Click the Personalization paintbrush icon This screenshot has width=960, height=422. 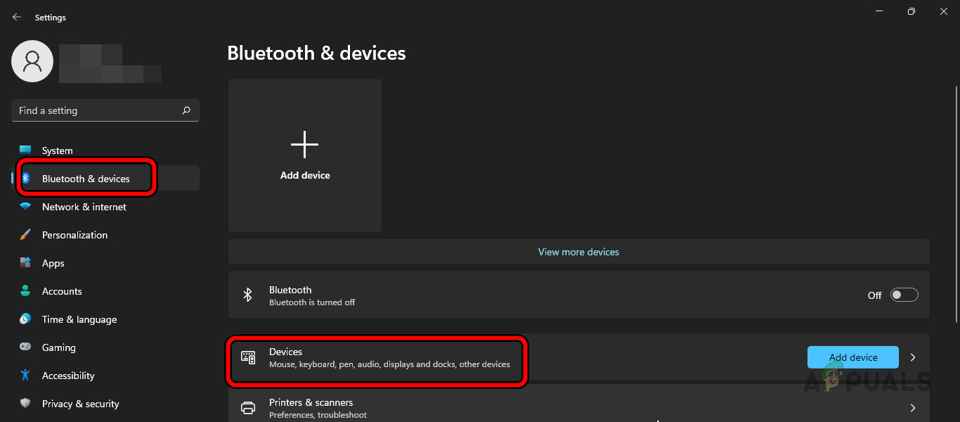(25, 235)
